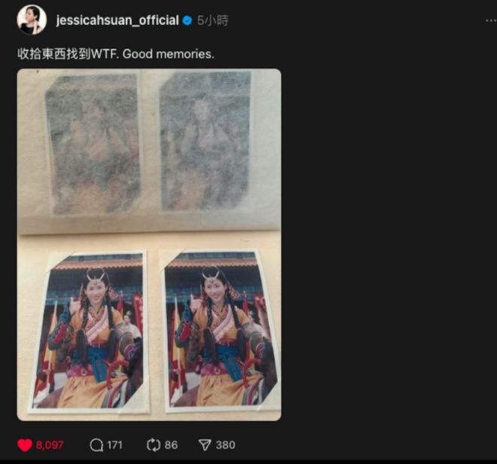
Task: View the 8,097 likes count
Action: pos(50,445)
